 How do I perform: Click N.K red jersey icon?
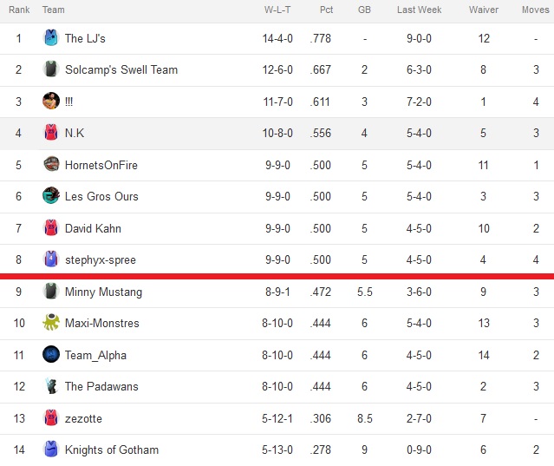tap(51, 132)
